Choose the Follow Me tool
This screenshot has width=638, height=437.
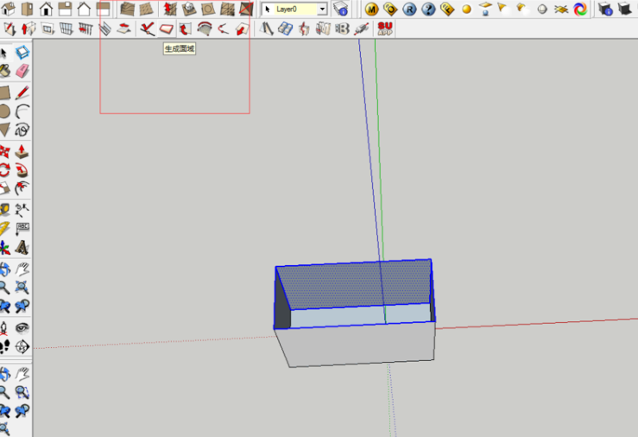(22, 170)
